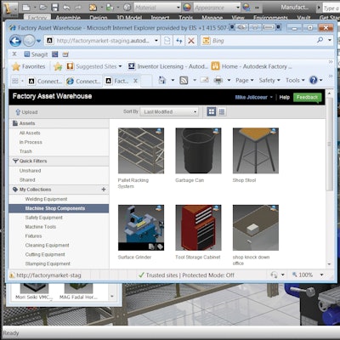Open the Page menu dropdown
340x340 pixels.
click(x=244, y=81)
